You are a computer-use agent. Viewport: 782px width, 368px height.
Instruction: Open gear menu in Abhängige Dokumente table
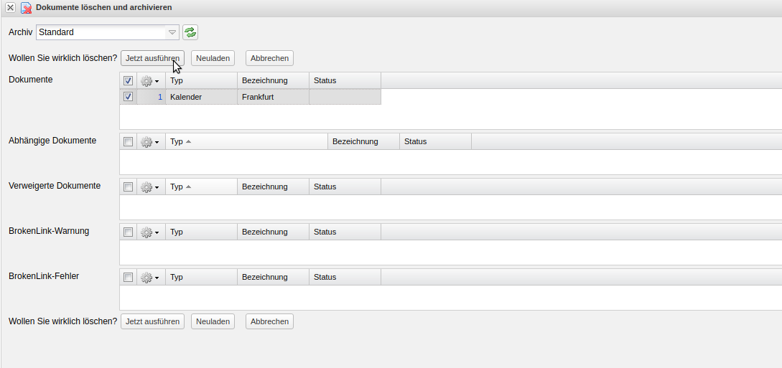(x=150, y=142)
